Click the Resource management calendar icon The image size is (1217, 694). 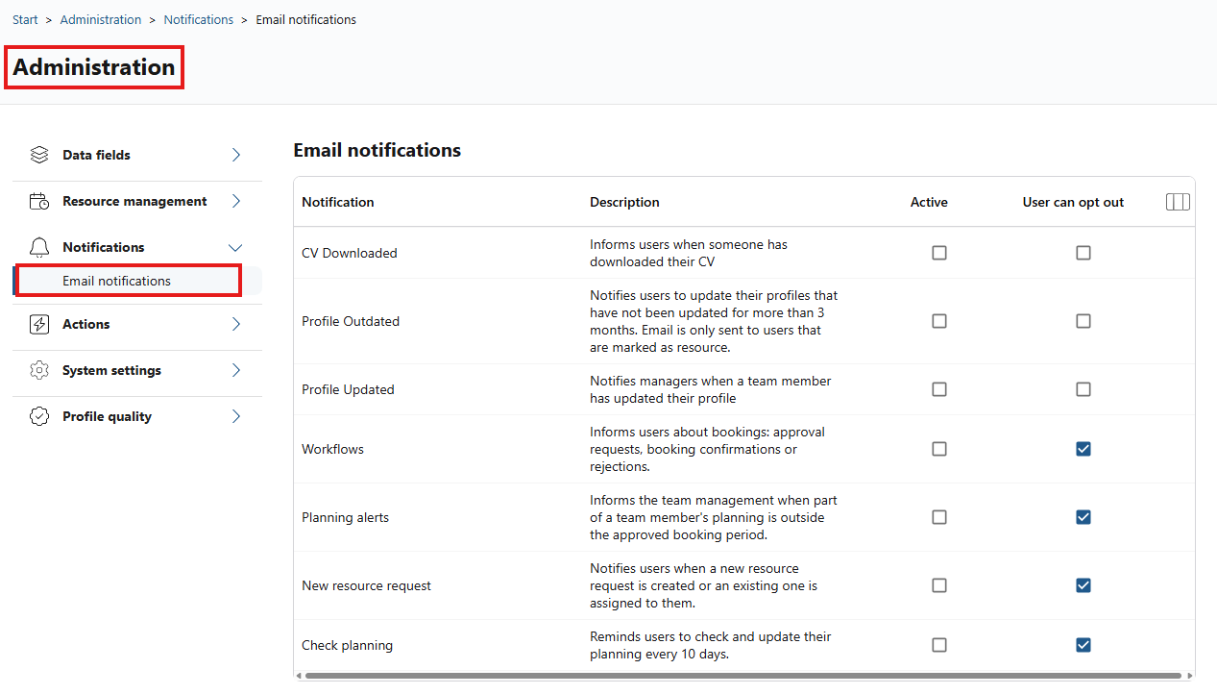pyautogui.click(x=39, y=201)
